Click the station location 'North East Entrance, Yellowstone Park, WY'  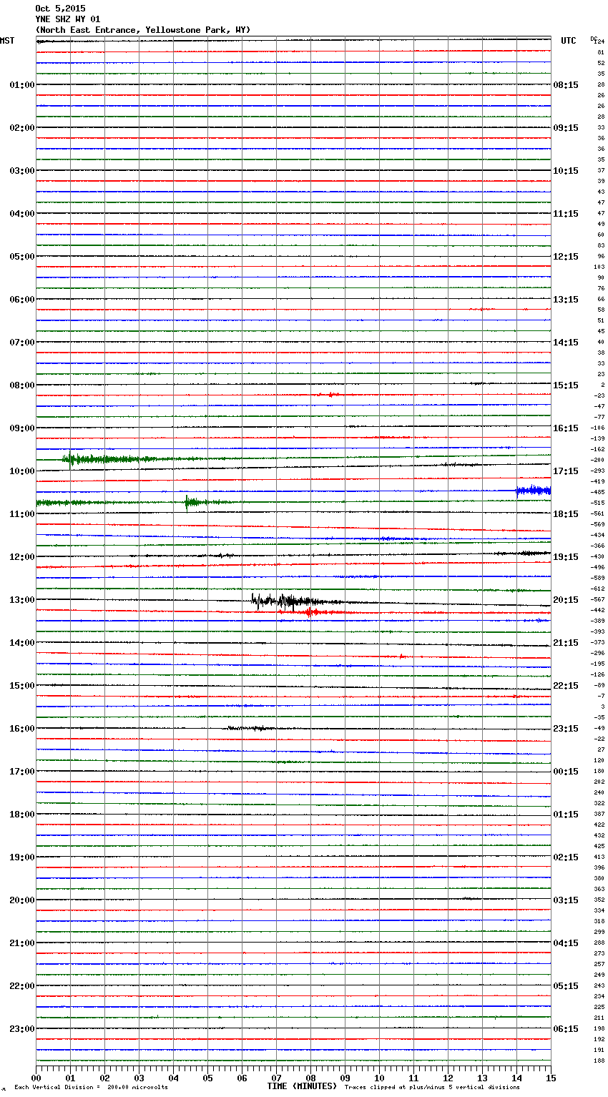[143, 30]
